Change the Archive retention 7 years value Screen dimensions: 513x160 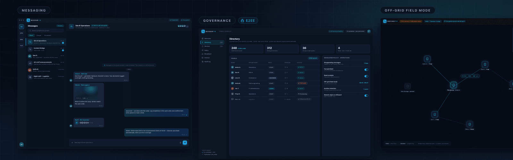point(366,89)
